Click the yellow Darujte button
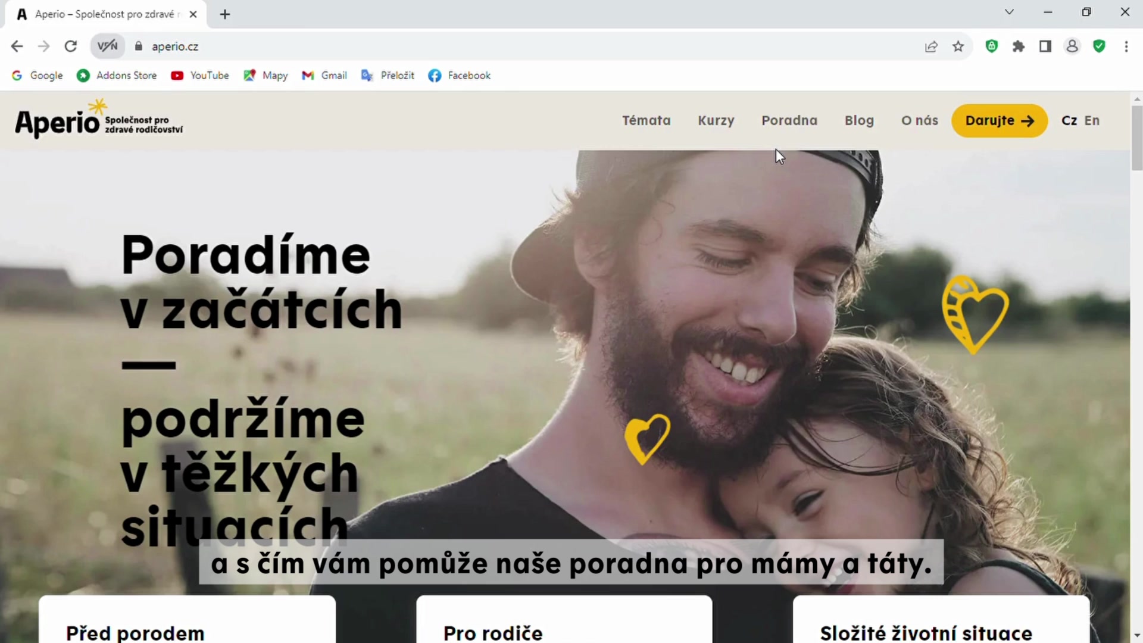 tap(1000, 121)
